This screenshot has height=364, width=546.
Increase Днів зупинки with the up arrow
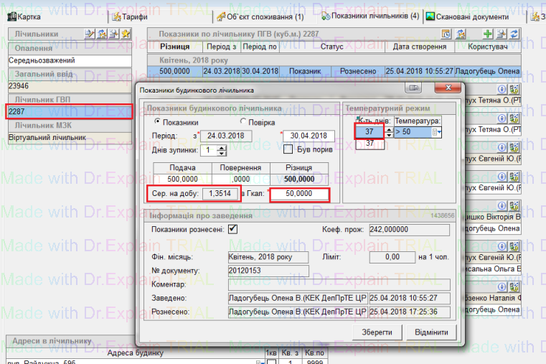(x=222, y=147)
